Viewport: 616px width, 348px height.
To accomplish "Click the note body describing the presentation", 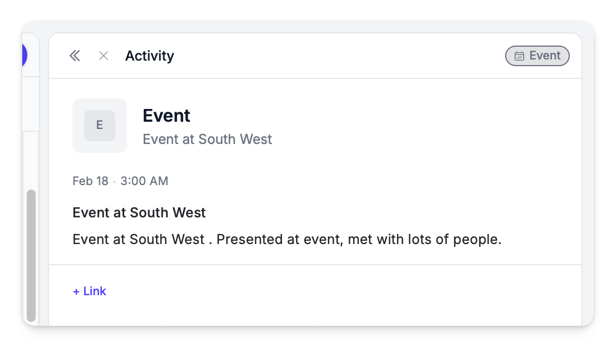I will tap(287, 239).
